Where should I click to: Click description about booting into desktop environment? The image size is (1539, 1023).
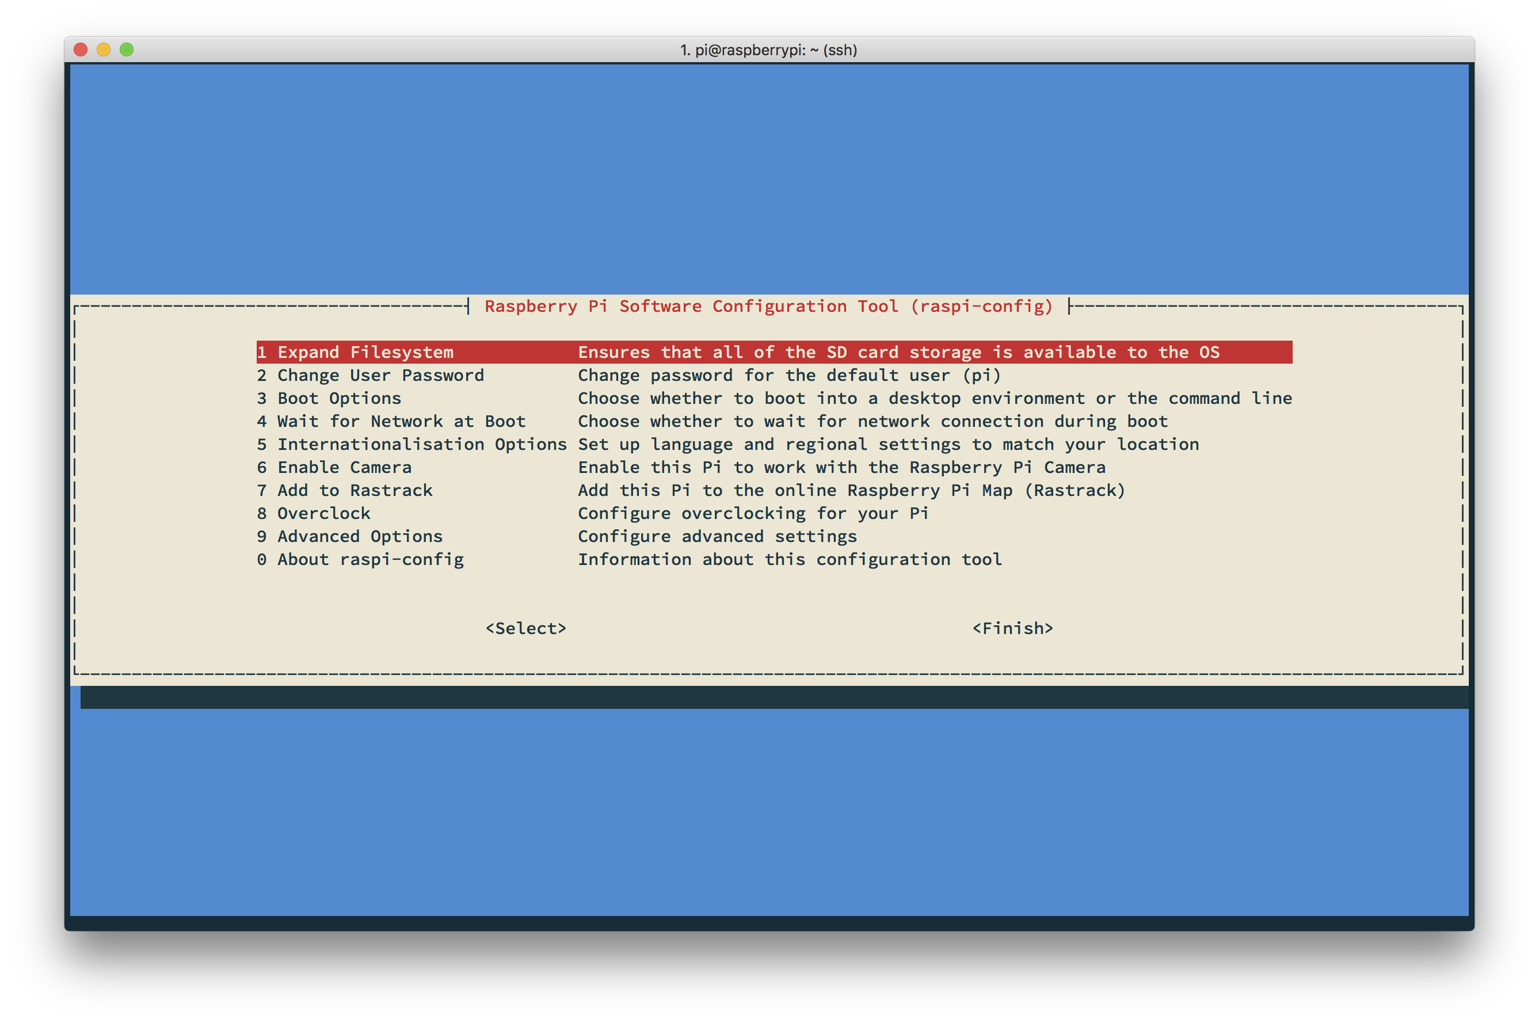[x=935, y=398]
